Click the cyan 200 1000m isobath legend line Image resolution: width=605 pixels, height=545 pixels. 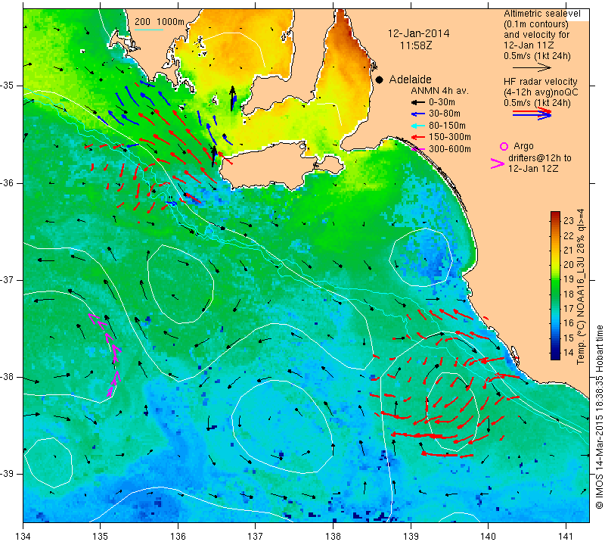149,30
